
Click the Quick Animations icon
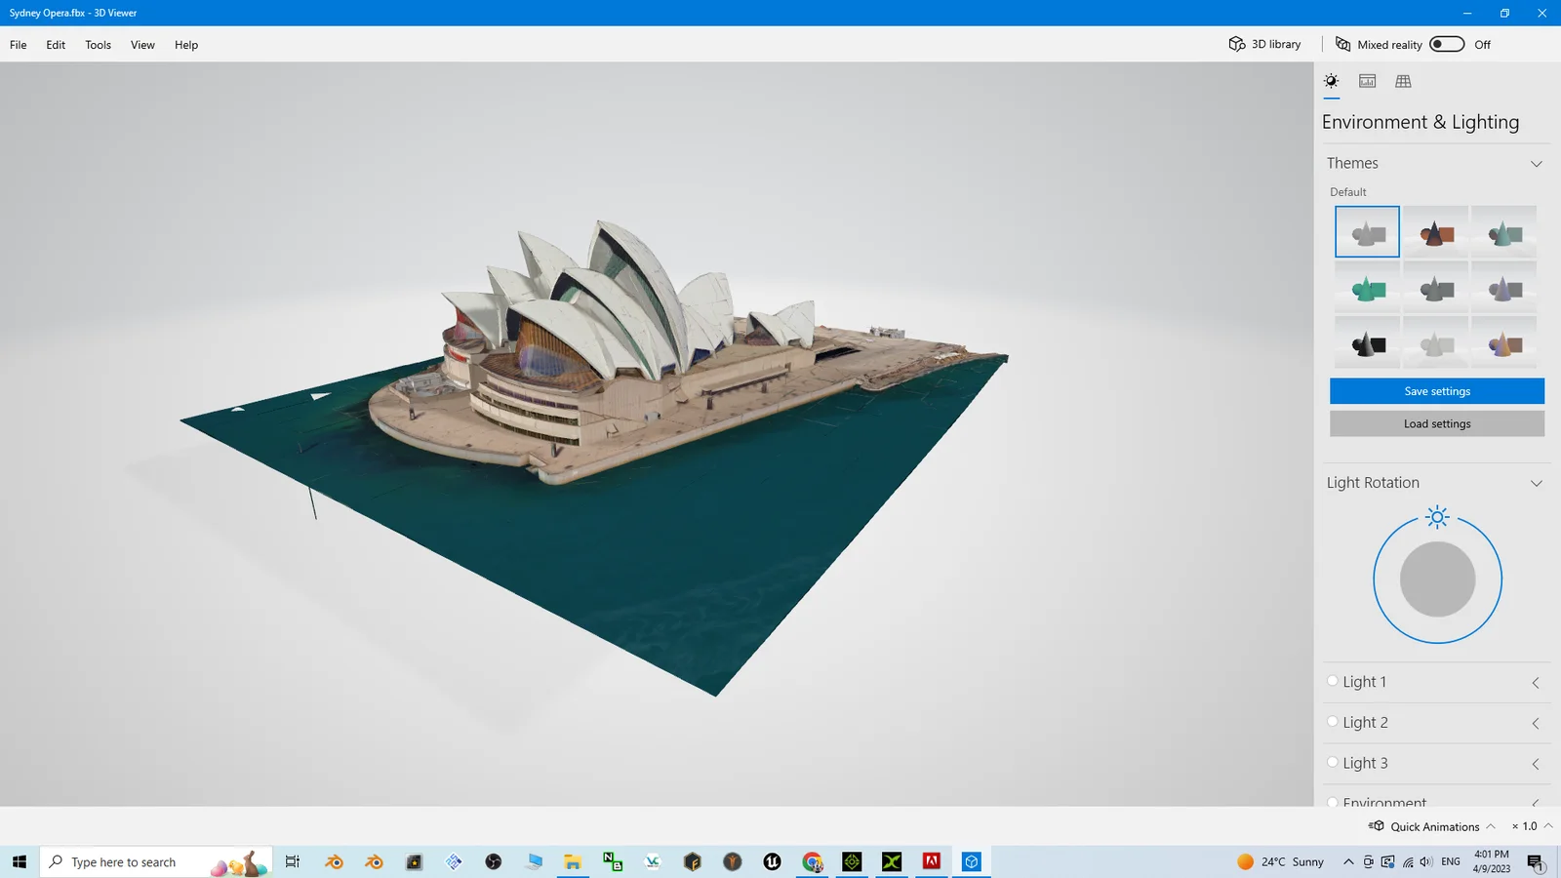(1376, 826)
